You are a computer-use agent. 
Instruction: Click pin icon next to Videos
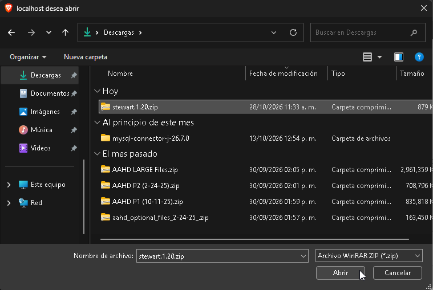click(74, 148)
